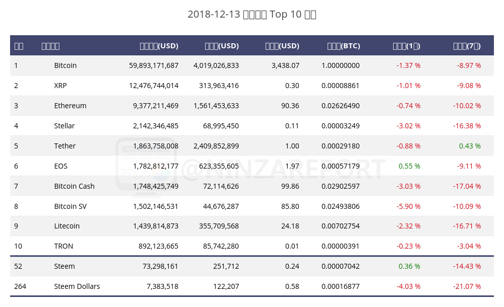Viewport: 504px width, 307px height.
Task: Click Steem Dollars 7-day change -21.07 %
Action: point(467,286)
